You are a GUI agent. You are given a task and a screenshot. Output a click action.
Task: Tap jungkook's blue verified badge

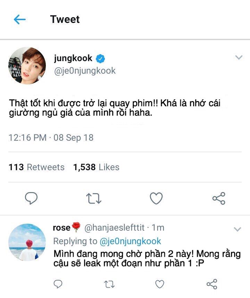tap(101, 58)
